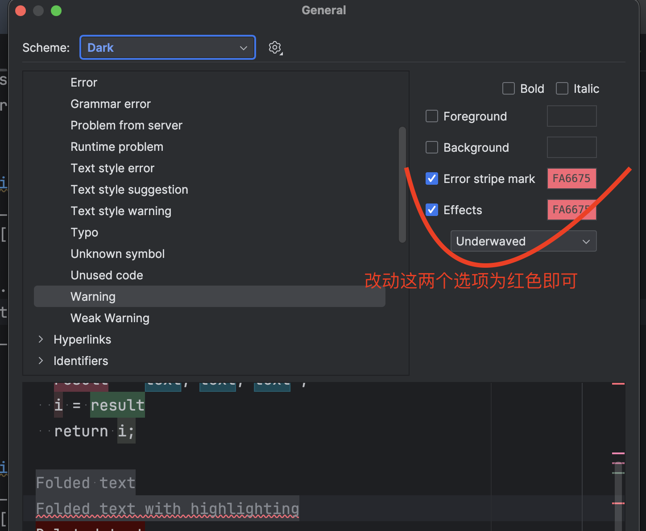646x531 pixels.
Task: Enable the Foreground checkbox
Action: [432, 116]
